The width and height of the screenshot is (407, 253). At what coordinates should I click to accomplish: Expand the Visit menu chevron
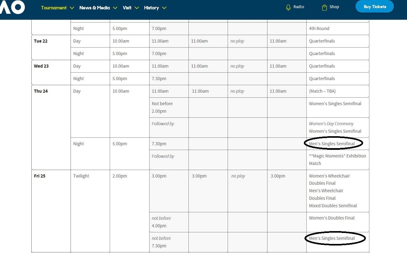tap(137, 8)
